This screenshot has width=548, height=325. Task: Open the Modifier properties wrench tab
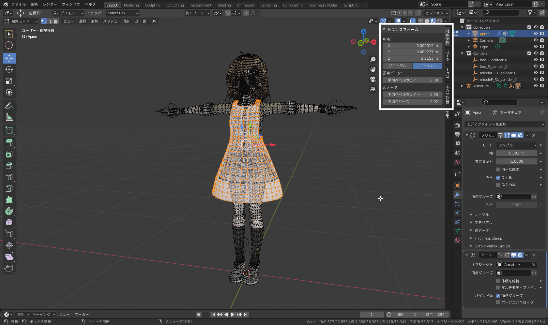[x=457, y=195]
